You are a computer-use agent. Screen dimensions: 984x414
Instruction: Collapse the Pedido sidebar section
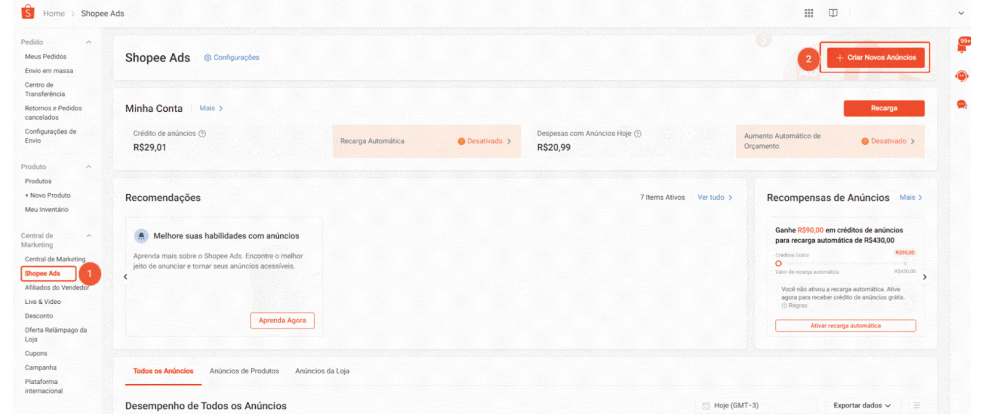pyautogui.click(x=89, y=42)
